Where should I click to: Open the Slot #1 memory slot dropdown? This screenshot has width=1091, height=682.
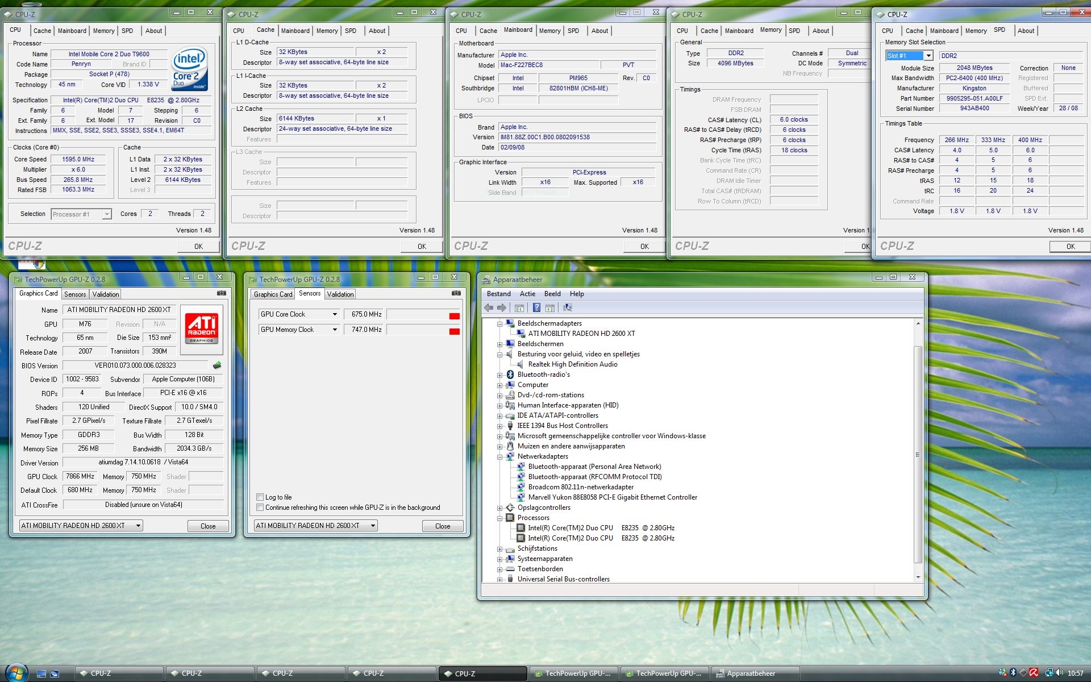[928, 56]
